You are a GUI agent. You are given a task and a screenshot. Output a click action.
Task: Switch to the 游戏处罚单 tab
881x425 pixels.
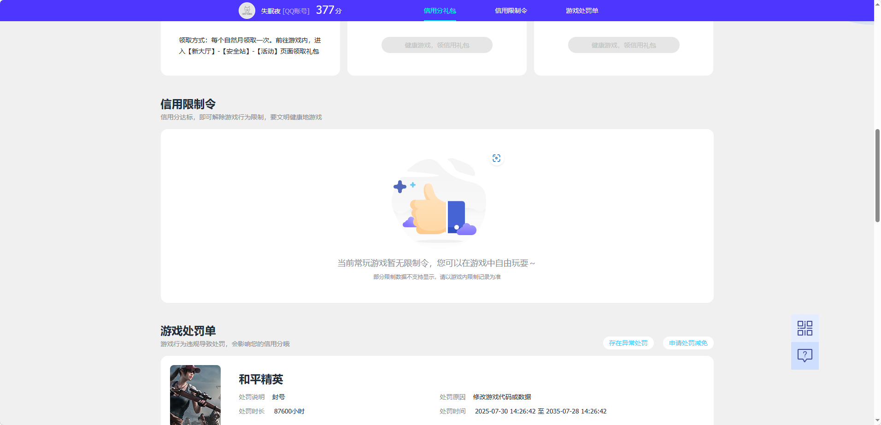(x=582, y=11)
